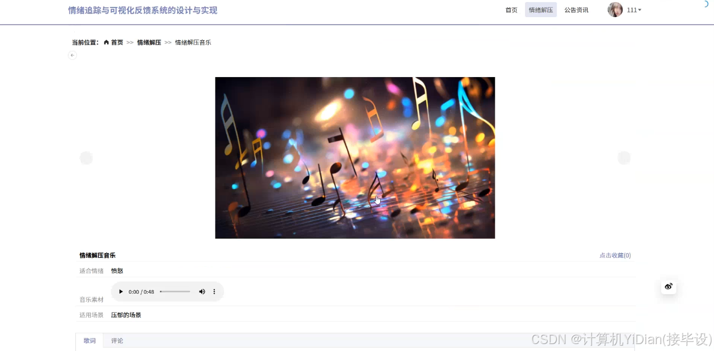
Task: Click the 音乐素材 field label
Action: coord(91,300)
